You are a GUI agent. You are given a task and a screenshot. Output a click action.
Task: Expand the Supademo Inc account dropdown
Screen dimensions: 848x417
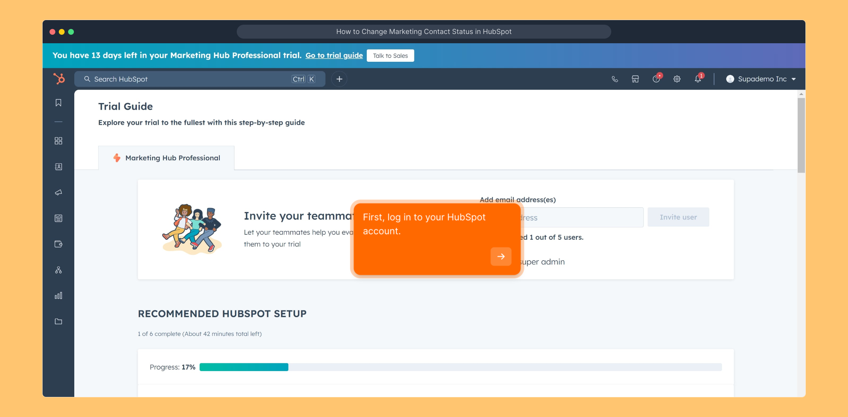pos(761,79)
